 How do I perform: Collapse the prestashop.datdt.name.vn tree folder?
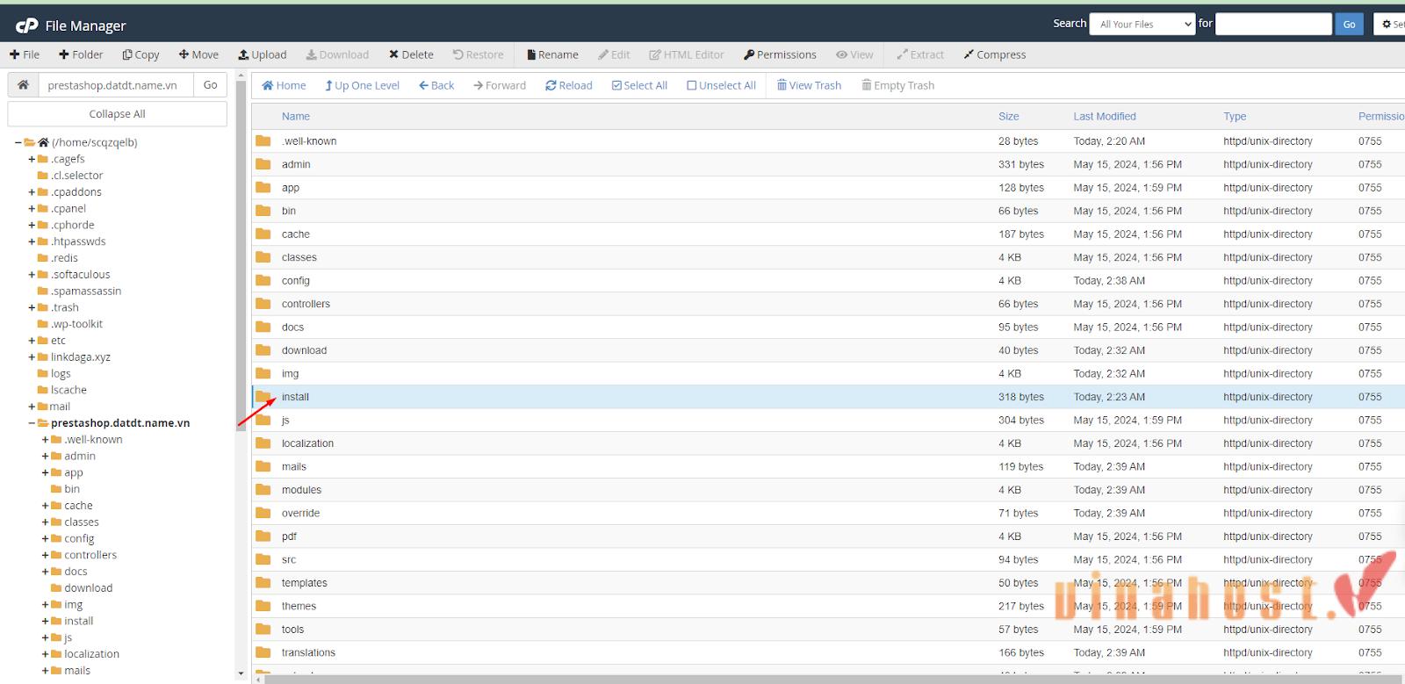[32, 423]
